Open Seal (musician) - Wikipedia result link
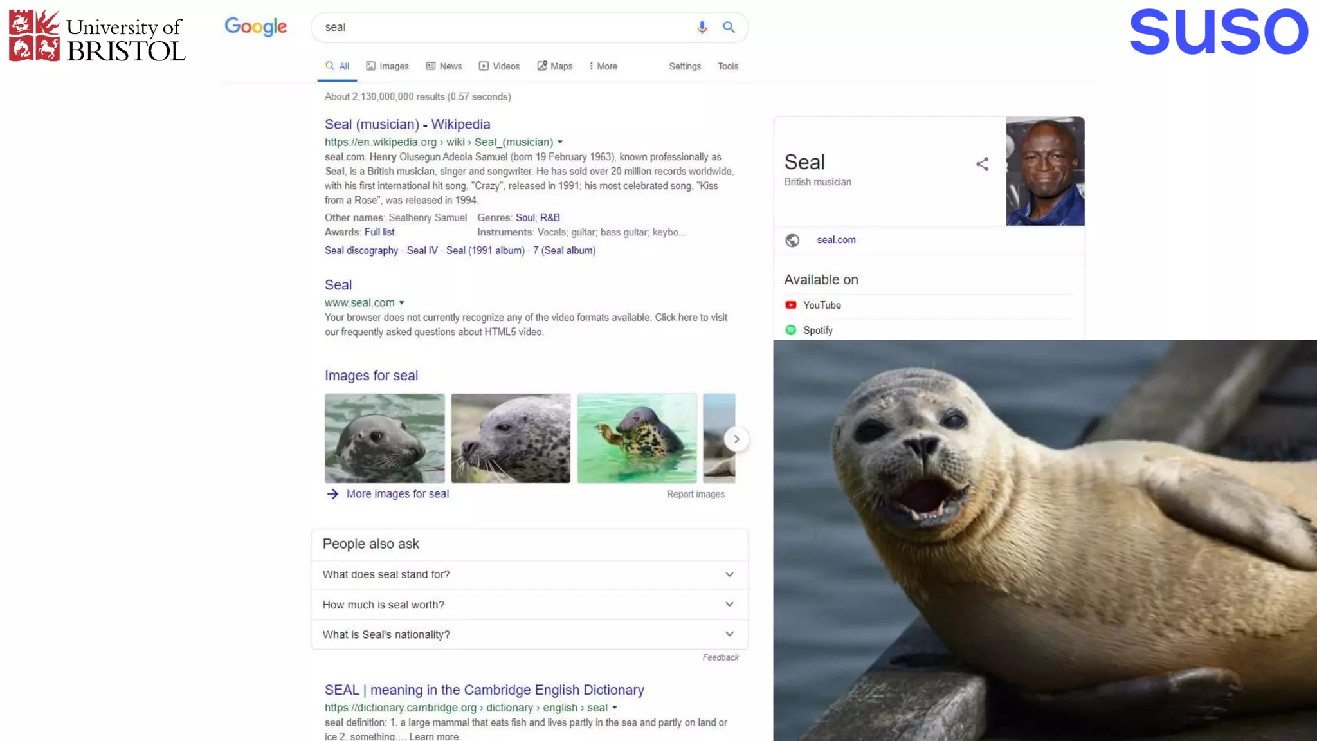 pos(407,124)
